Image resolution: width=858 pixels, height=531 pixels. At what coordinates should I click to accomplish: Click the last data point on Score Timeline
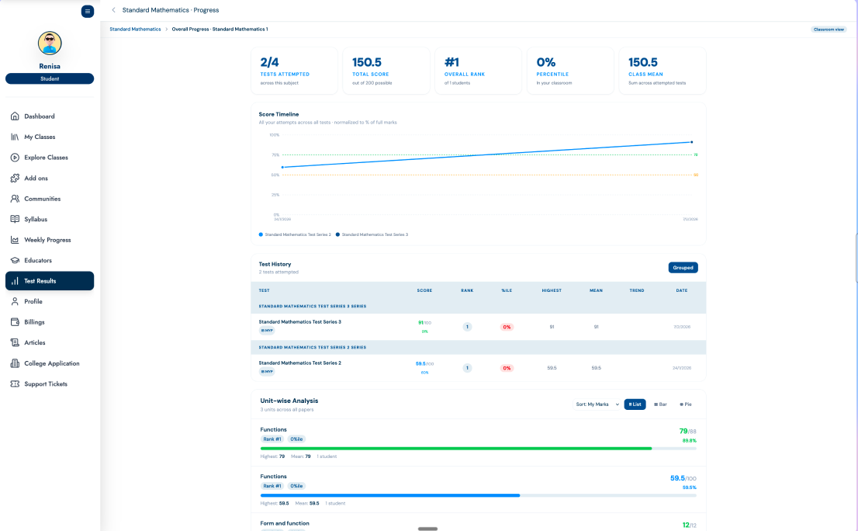(x=691, y=142)
